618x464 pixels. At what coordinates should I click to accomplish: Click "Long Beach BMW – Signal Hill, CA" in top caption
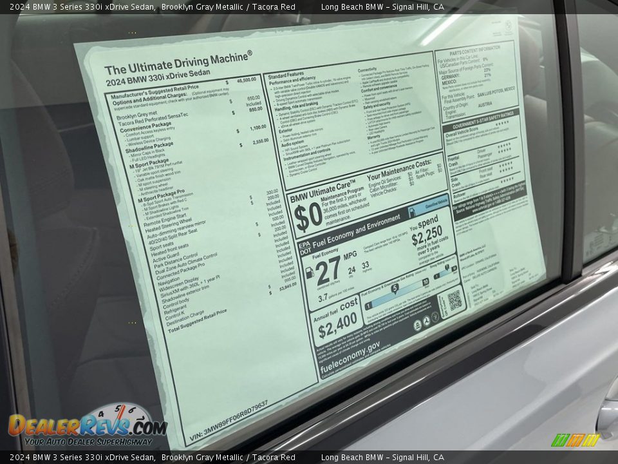(382, 6)
